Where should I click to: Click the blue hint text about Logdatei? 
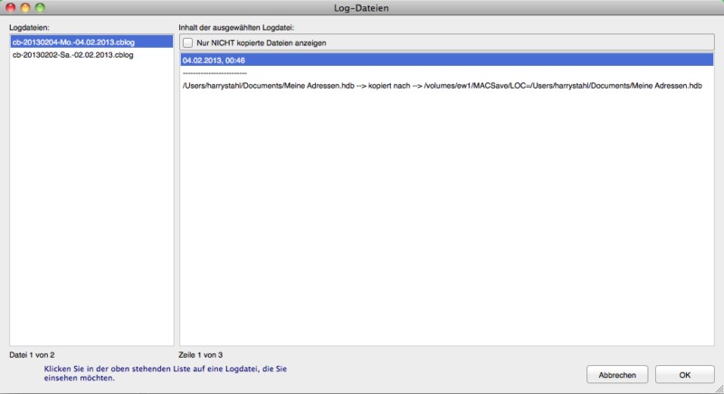point(169,373)
